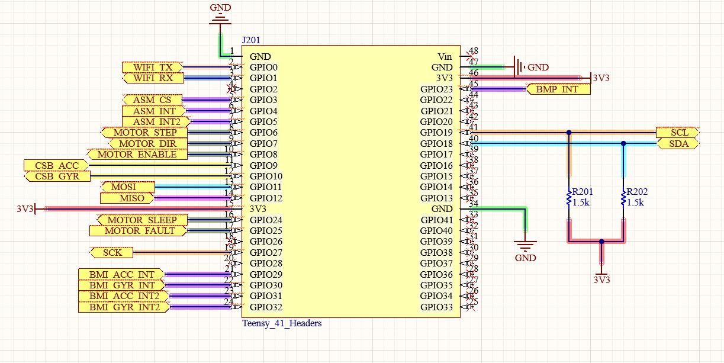Screen dimensions: 724x363
Task: Pick the MOTOR_SLEEP port
Action: tap(141, 220)
